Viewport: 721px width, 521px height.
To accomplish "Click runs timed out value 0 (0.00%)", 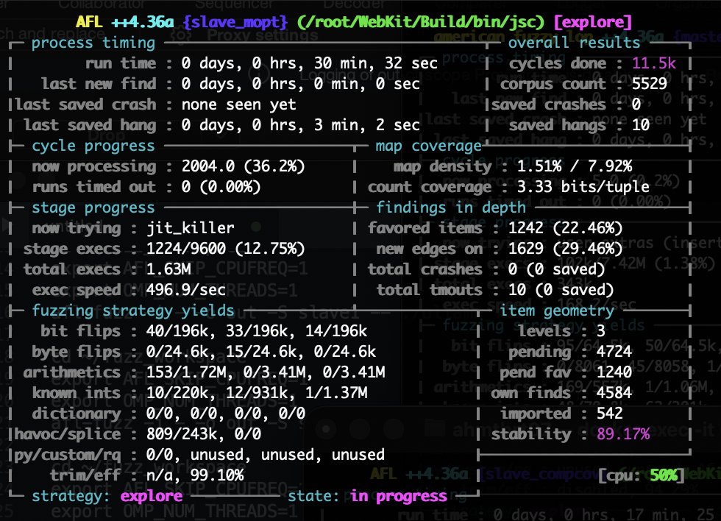I will [x=221, y=187].
